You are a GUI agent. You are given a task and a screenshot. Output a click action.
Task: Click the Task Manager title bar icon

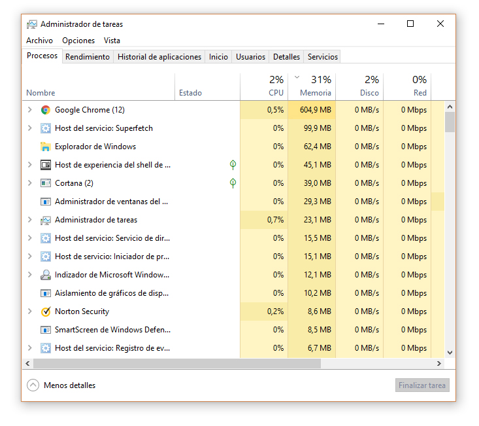[32, 24]
